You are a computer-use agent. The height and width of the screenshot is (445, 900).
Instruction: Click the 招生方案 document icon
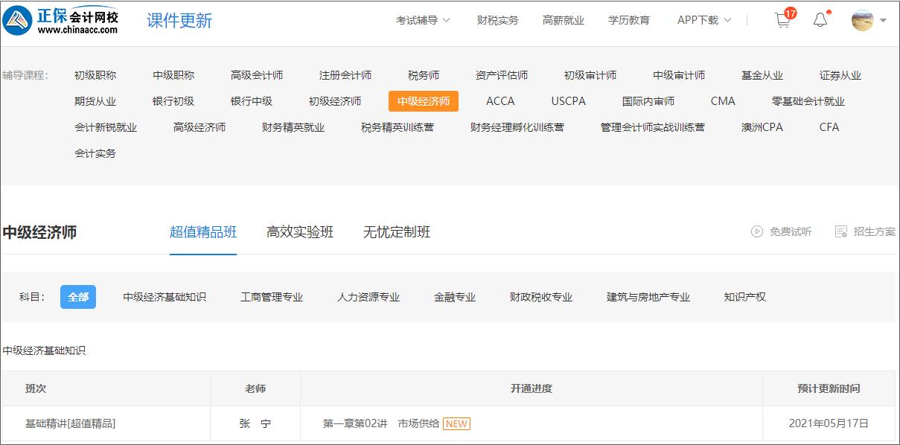coord(841,231)
